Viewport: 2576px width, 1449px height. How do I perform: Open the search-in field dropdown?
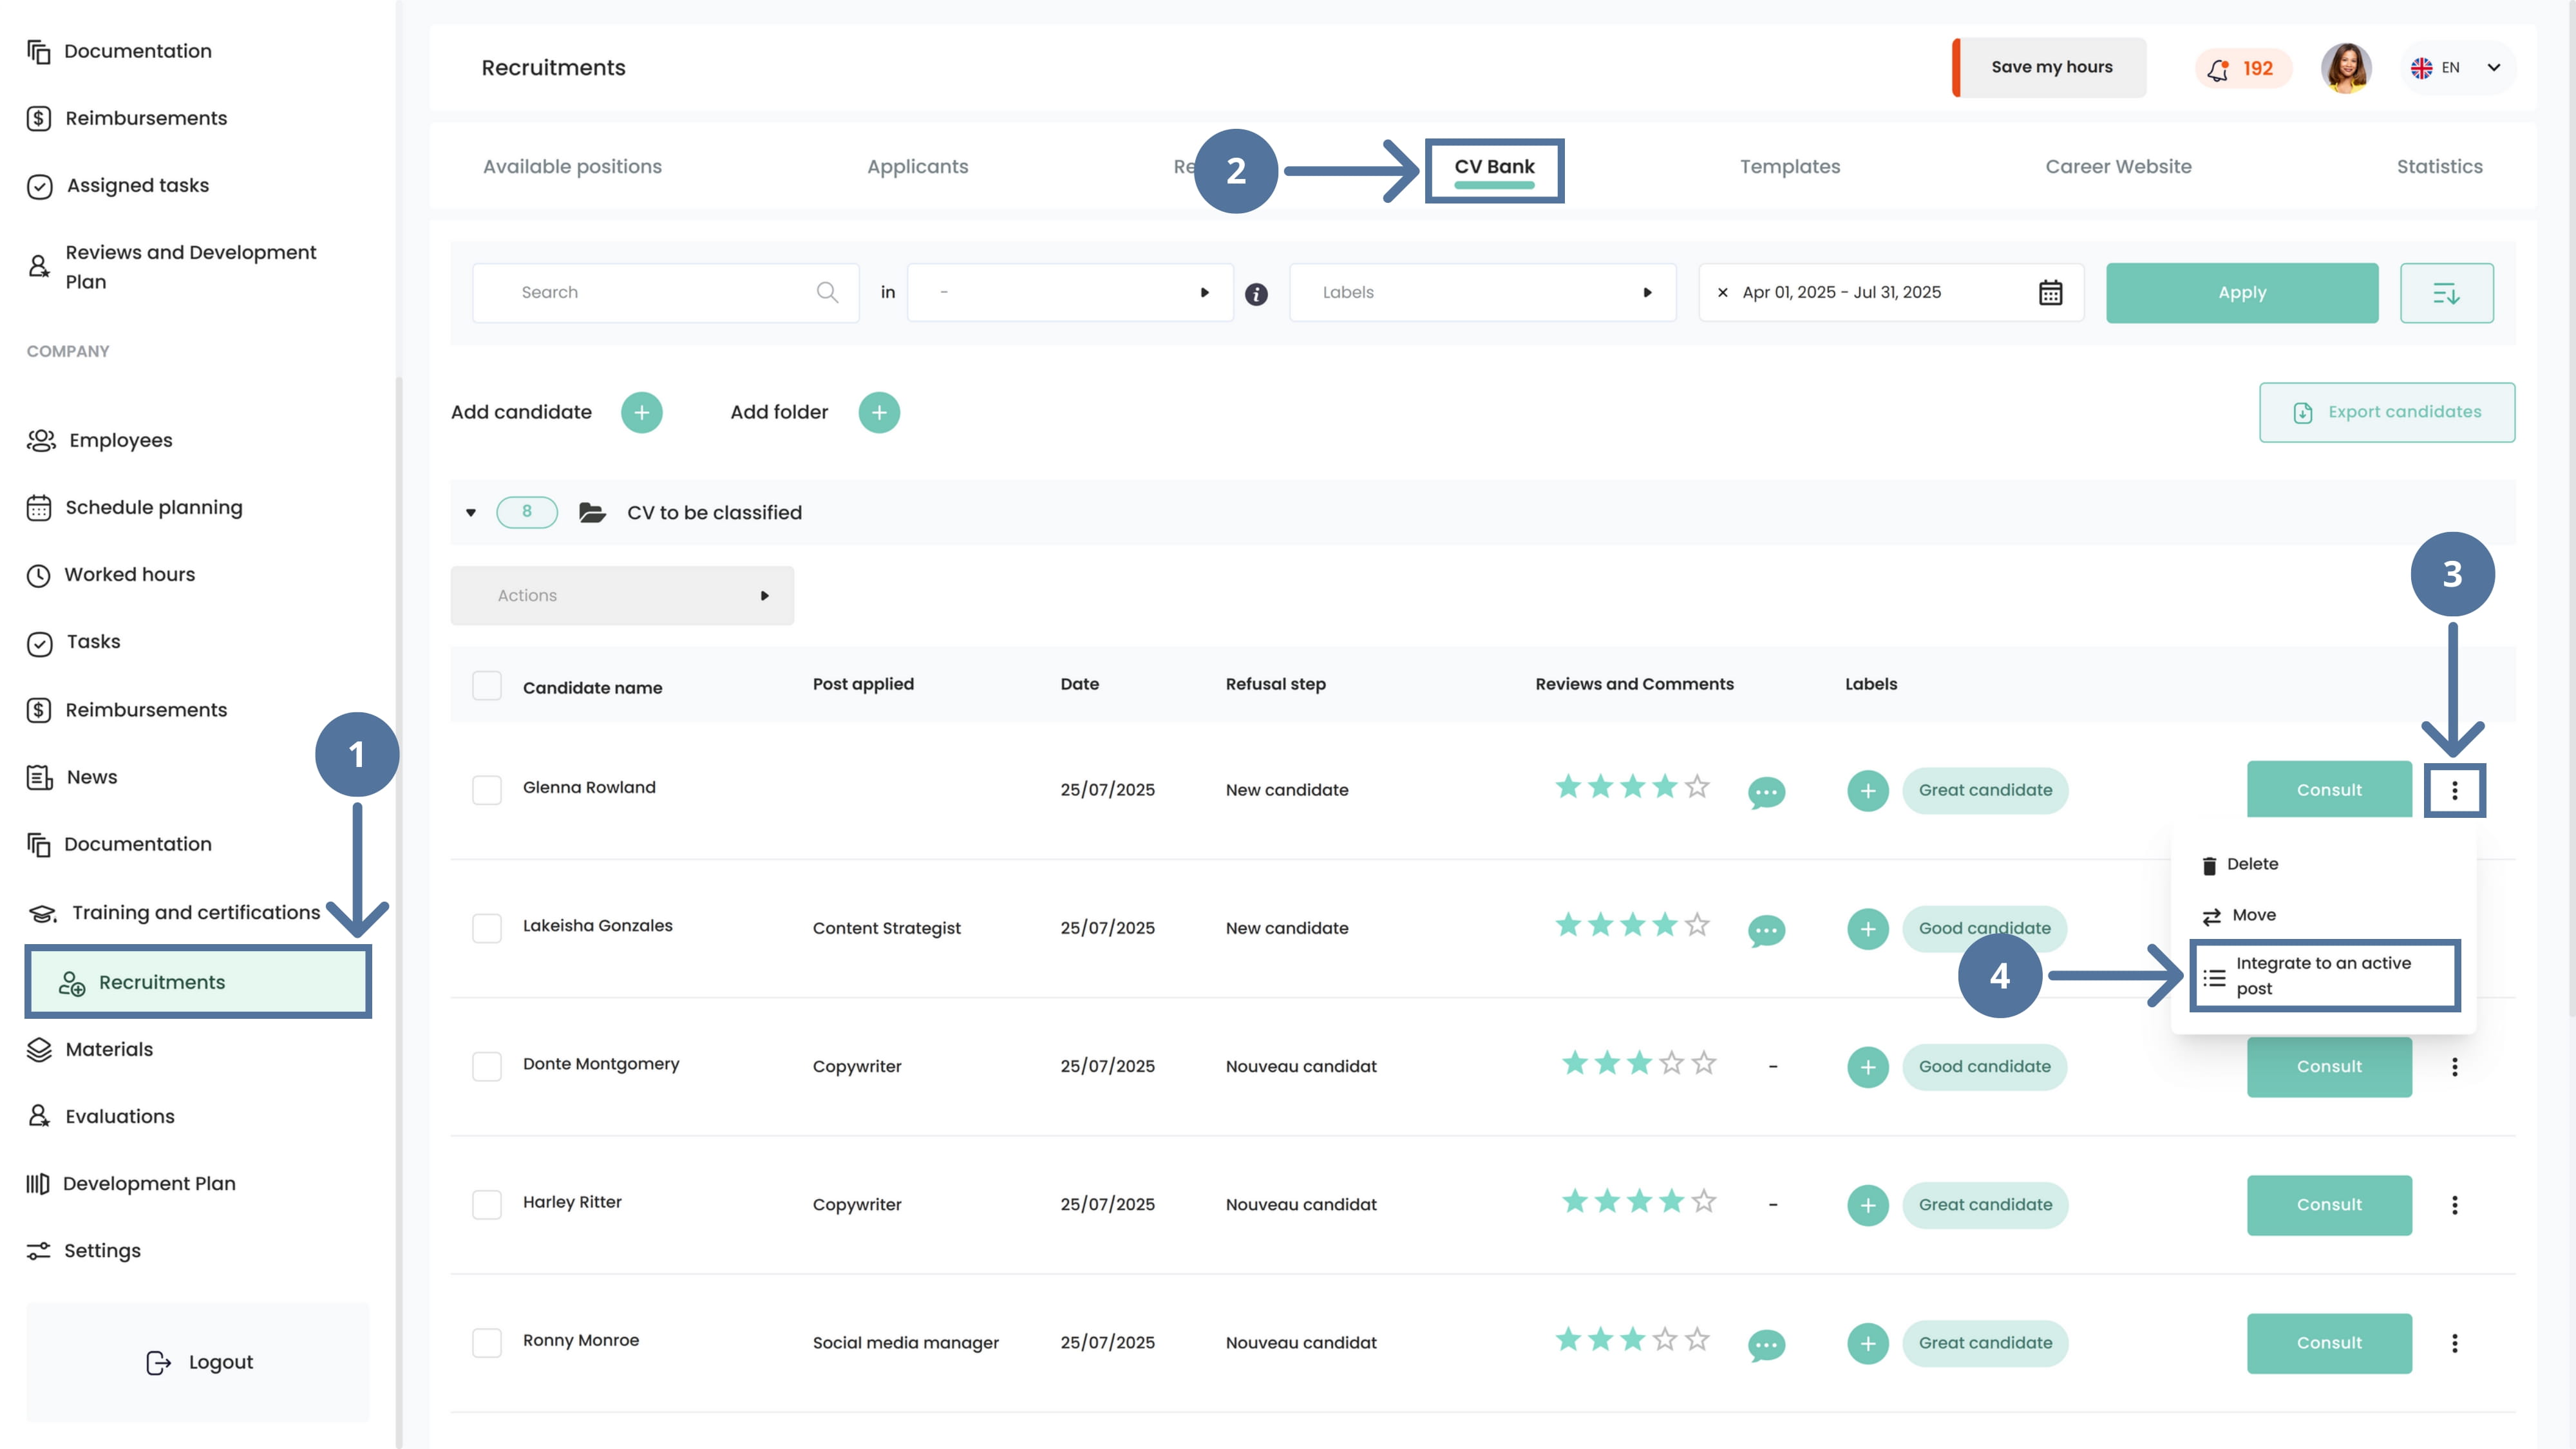[1070, 292]
